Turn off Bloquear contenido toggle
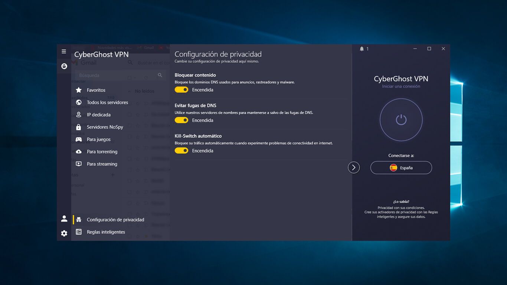The width and height of the screenshot is (507, 285). point(181,90)
